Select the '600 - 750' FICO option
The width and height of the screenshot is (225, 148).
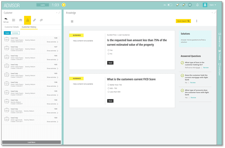pyautogui.click(x=109, y=88)
